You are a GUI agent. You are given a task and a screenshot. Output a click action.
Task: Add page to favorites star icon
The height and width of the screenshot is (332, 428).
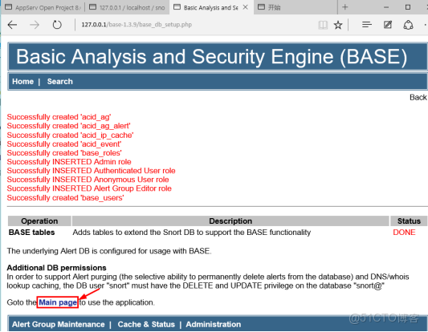pos(338,25)
